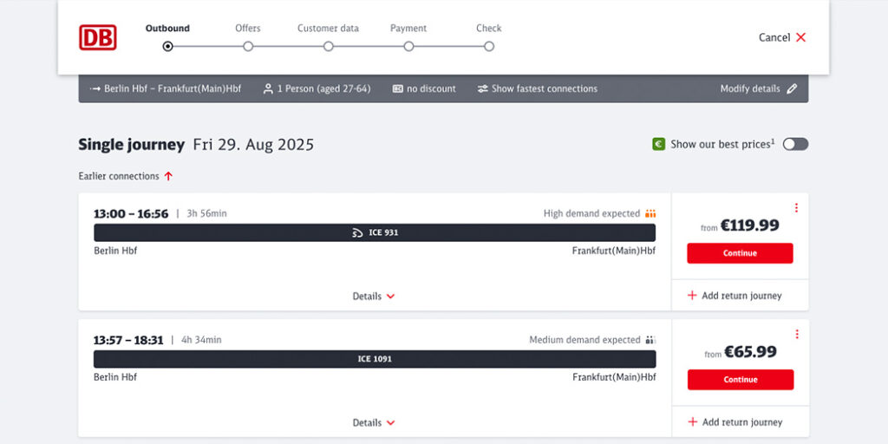
Task: Click the green euro best price icon
Action: pos(659,145)
